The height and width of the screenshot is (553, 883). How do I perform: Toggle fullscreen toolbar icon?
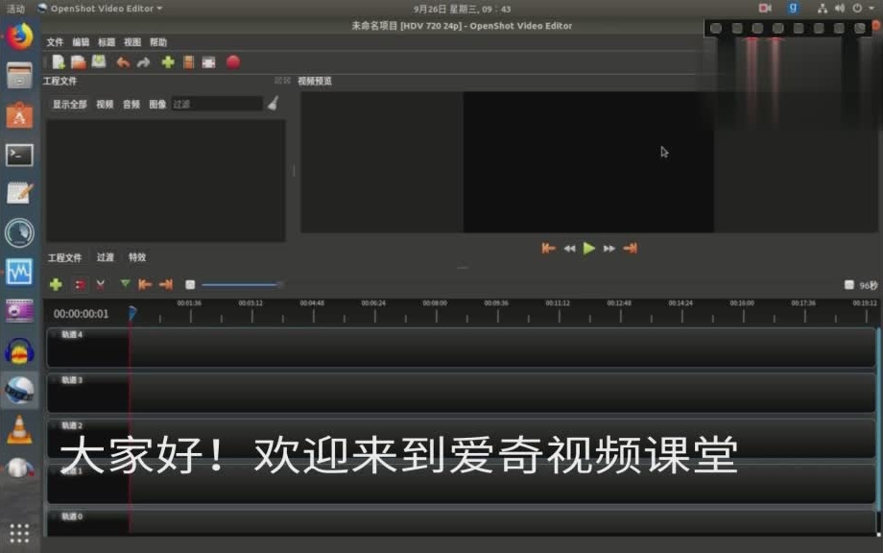(209, 62)
